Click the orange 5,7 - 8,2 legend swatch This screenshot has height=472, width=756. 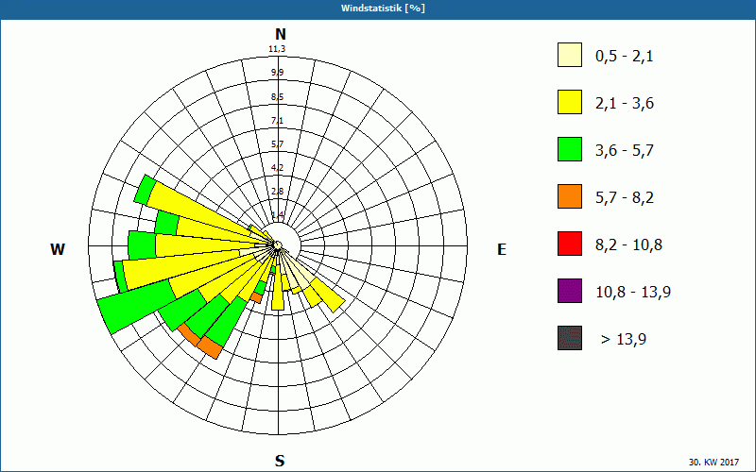570,196
